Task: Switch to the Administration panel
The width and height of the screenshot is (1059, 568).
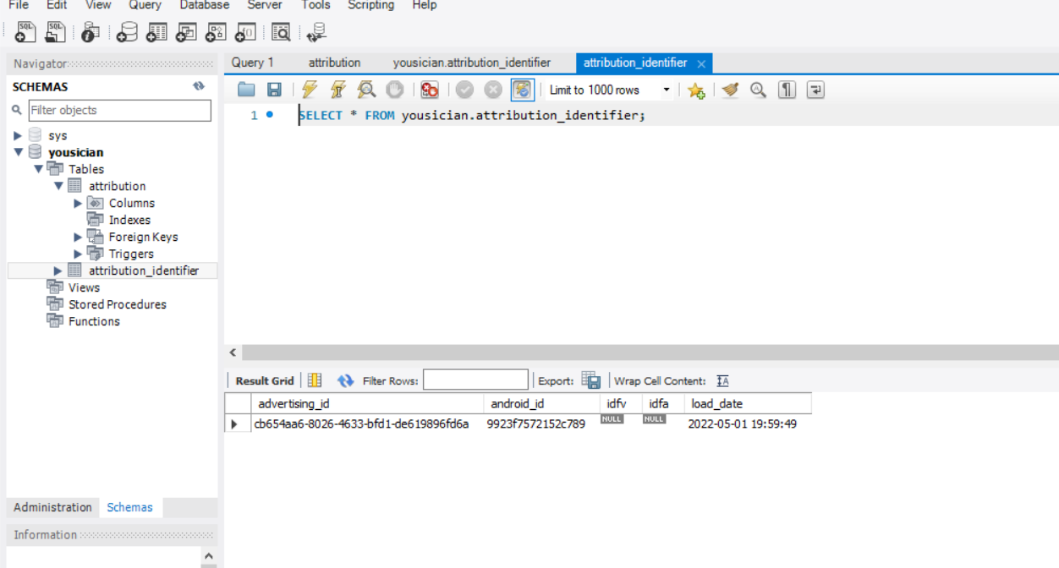Action: [52, 507]
